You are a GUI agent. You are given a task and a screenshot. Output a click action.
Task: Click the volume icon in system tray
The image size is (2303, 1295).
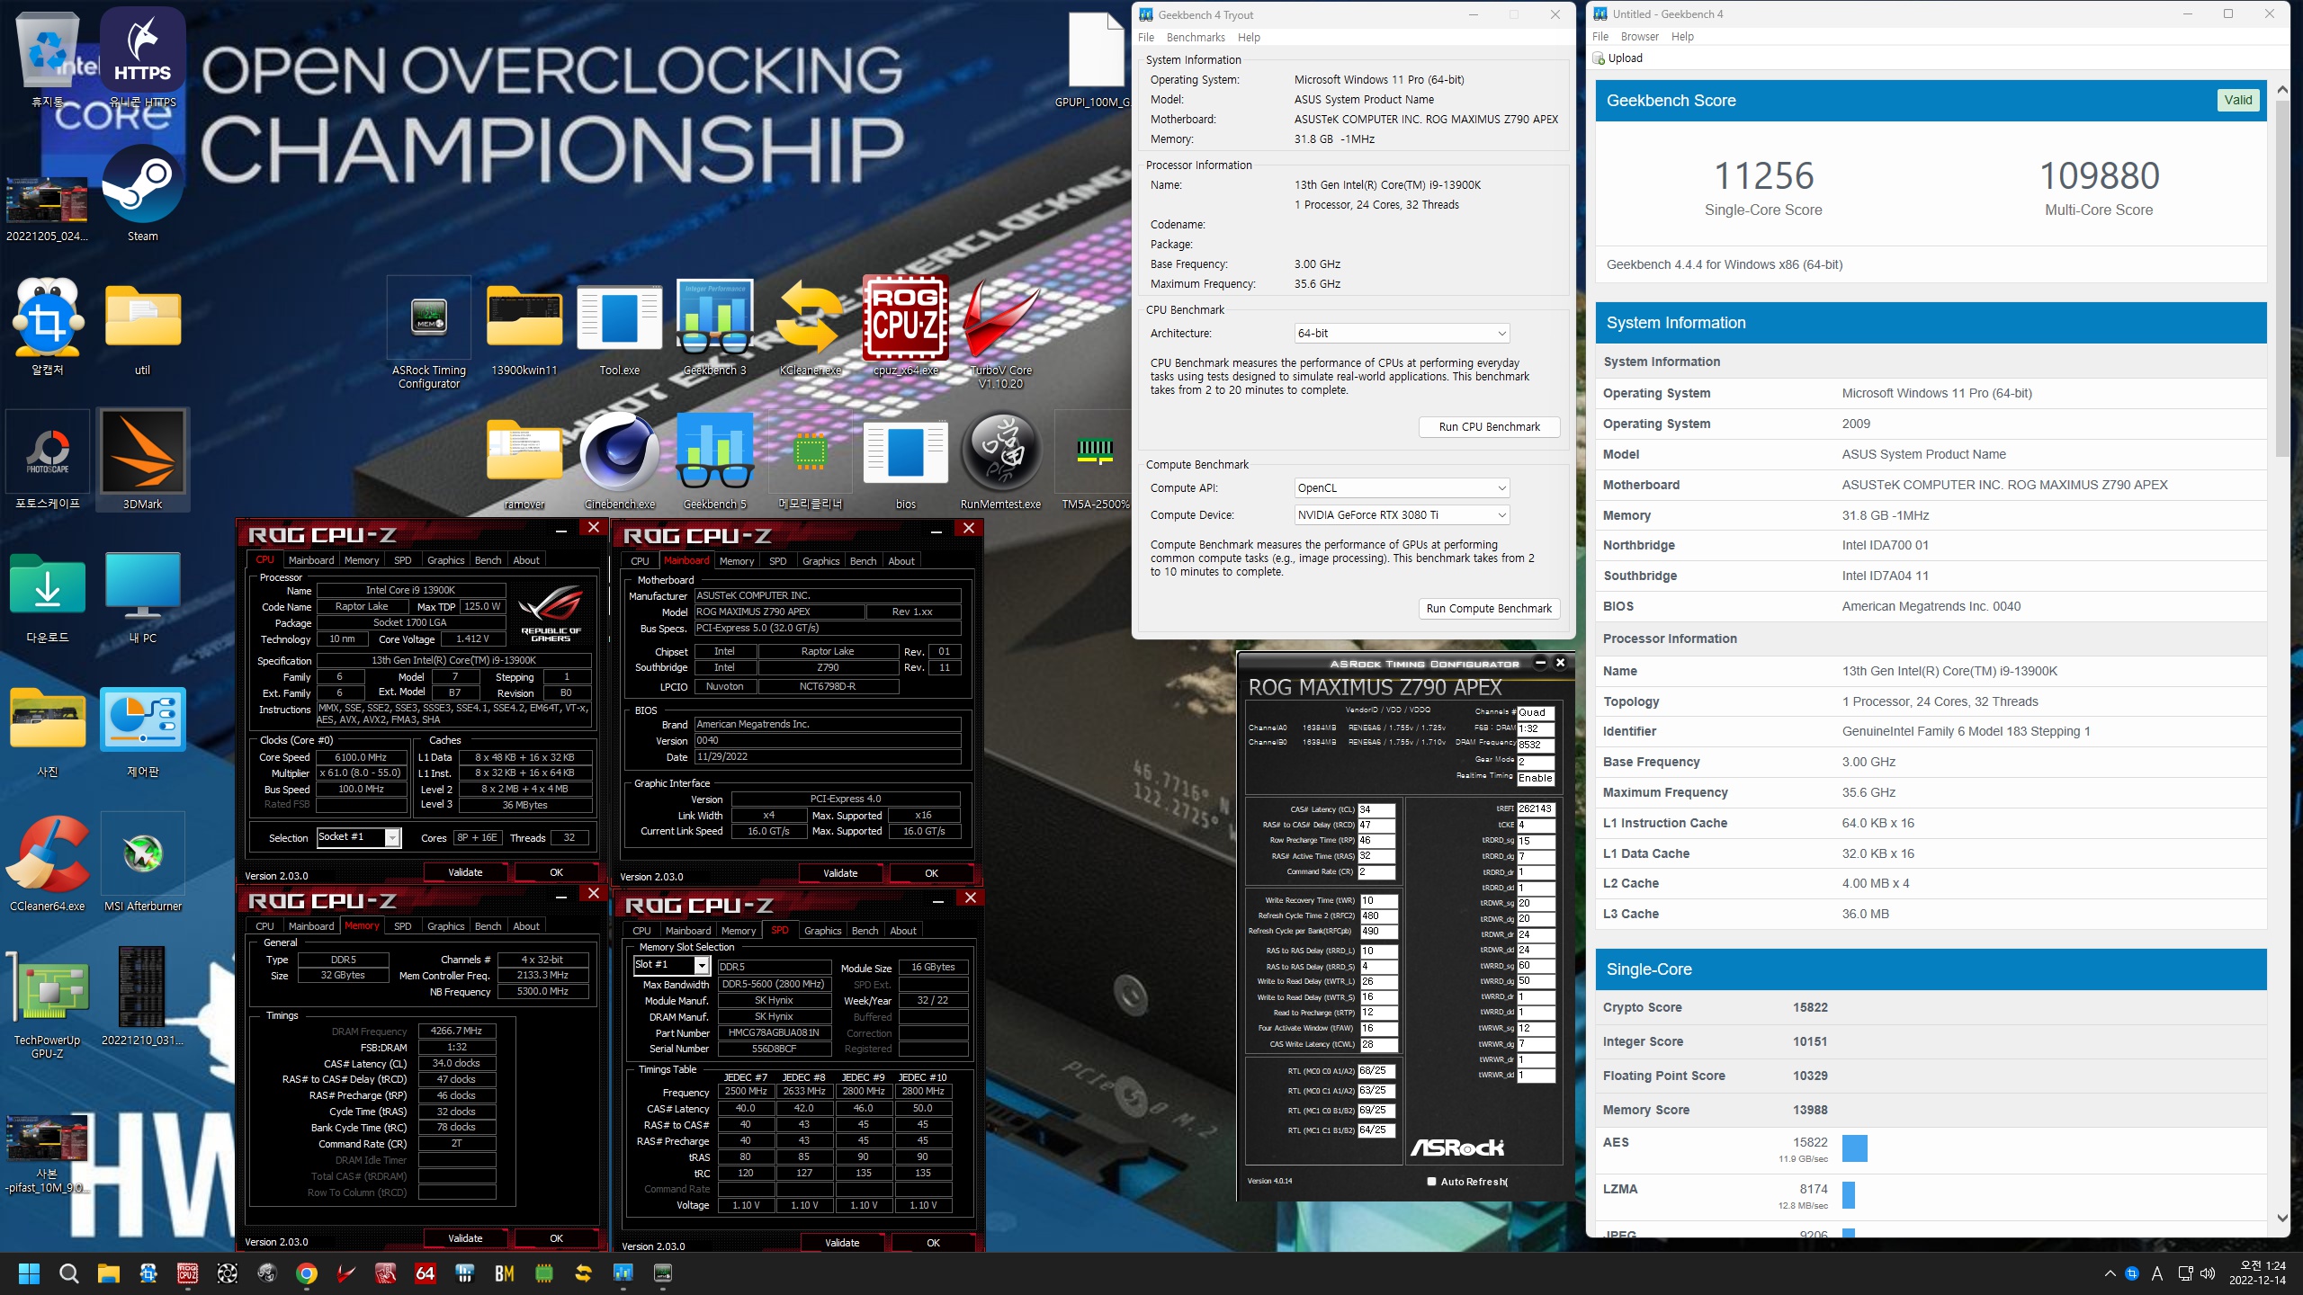[x=2207, y=1273]
